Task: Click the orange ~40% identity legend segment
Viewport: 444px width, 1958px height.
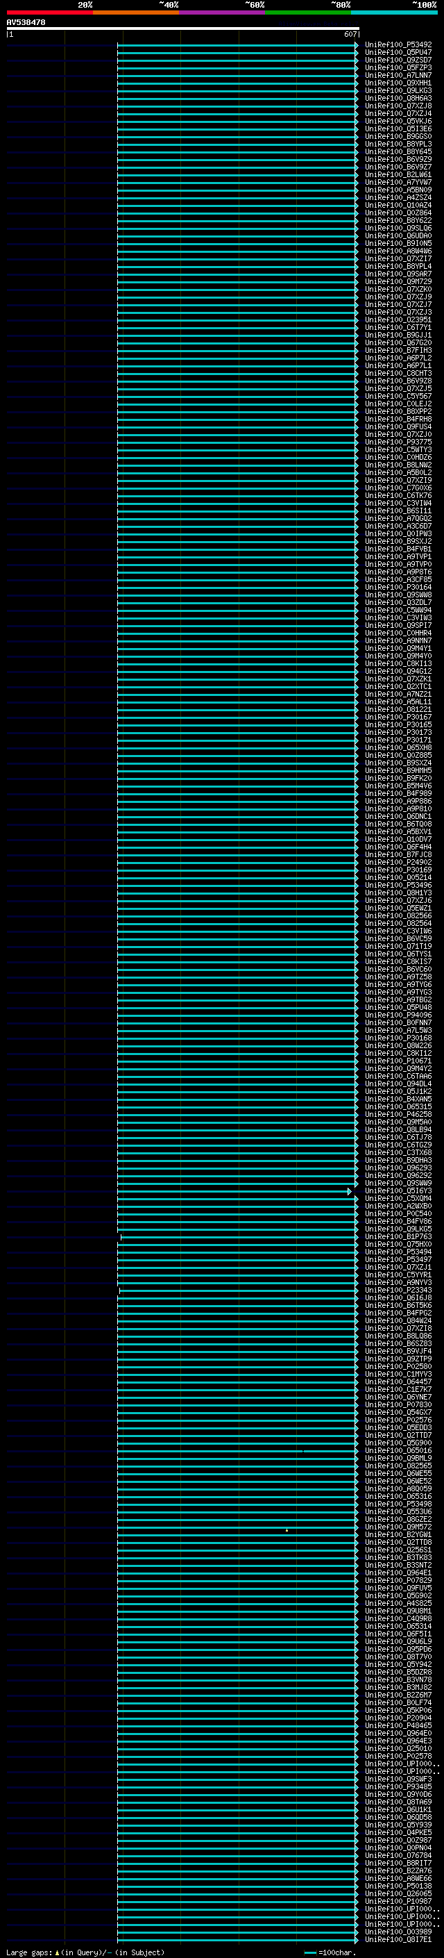Action: 136,13
